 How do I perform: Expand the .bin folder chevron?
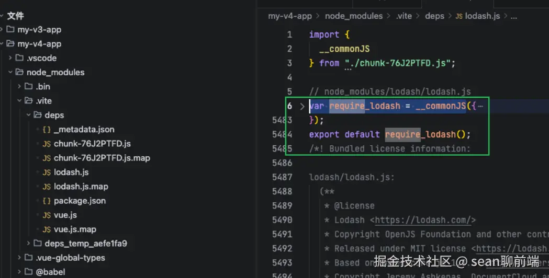19,86
